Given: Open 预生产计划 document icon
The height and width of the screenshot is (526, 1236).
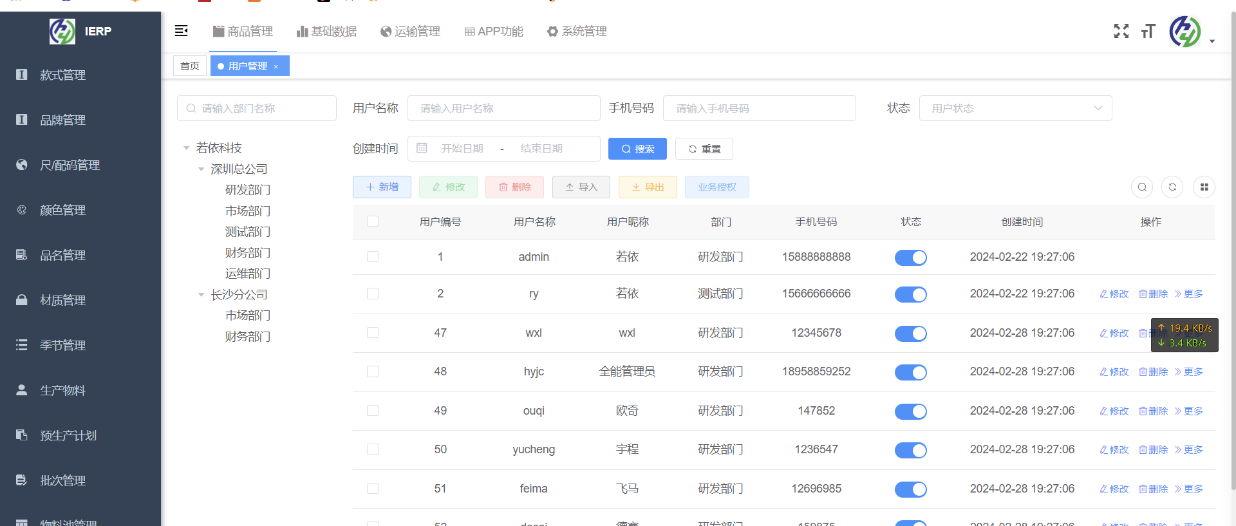Looking at the screenshot, I should pyautogui.click(x=21, y=435).
